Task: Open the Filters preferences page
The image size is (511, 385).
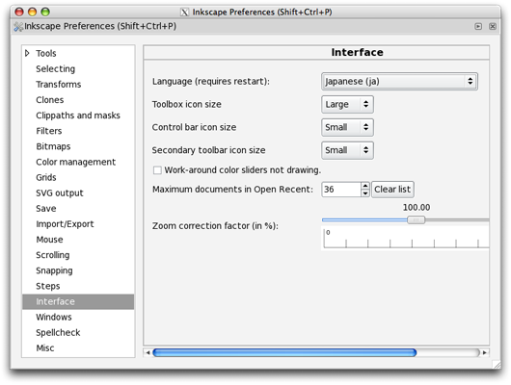Action: (x=49, y=131)
